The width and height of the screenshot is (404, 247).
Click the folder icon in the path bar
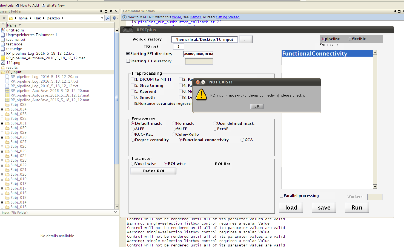click(x=11, y=18)
